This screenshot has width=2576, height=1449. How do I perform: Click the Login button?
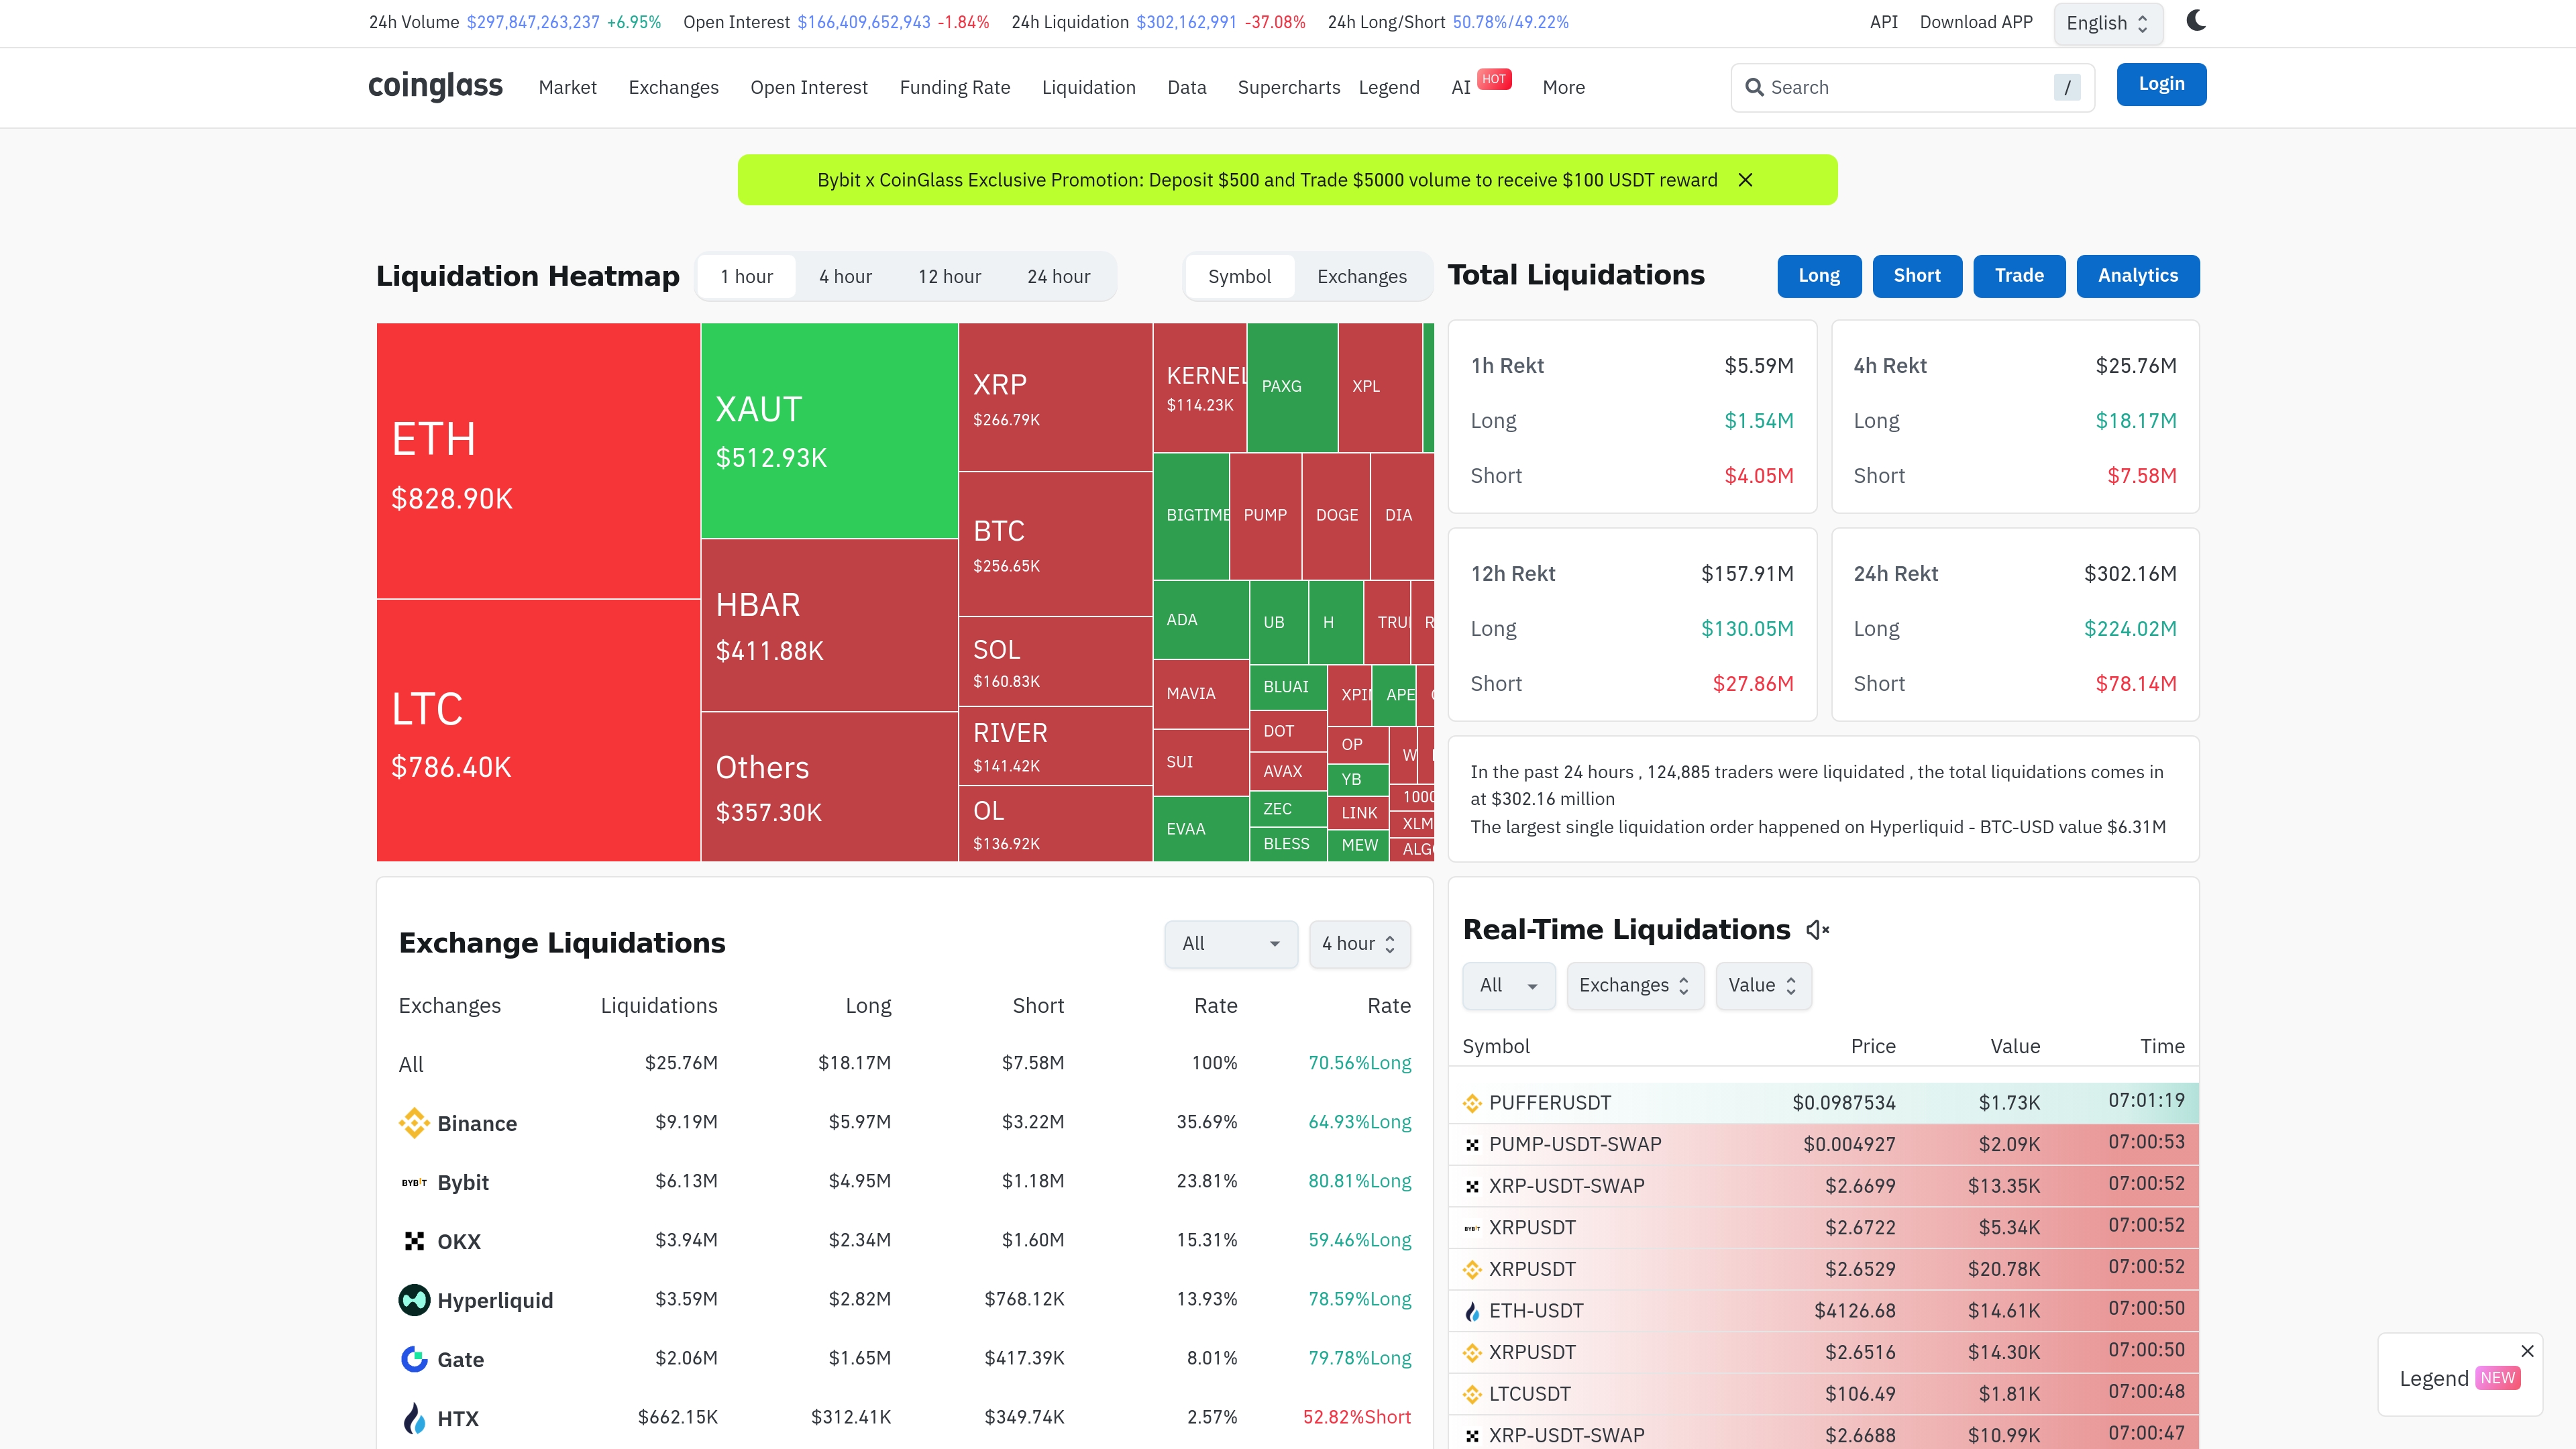point(2161,84)
